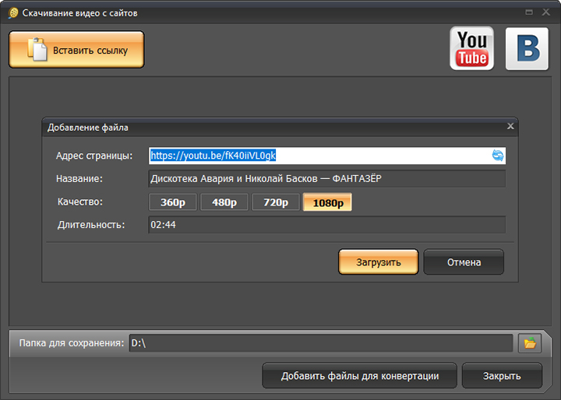Click the application icon in the title bar

tap(12, 13)
